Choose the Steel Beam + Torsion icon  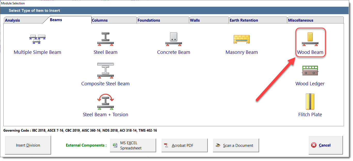[105, 102]
